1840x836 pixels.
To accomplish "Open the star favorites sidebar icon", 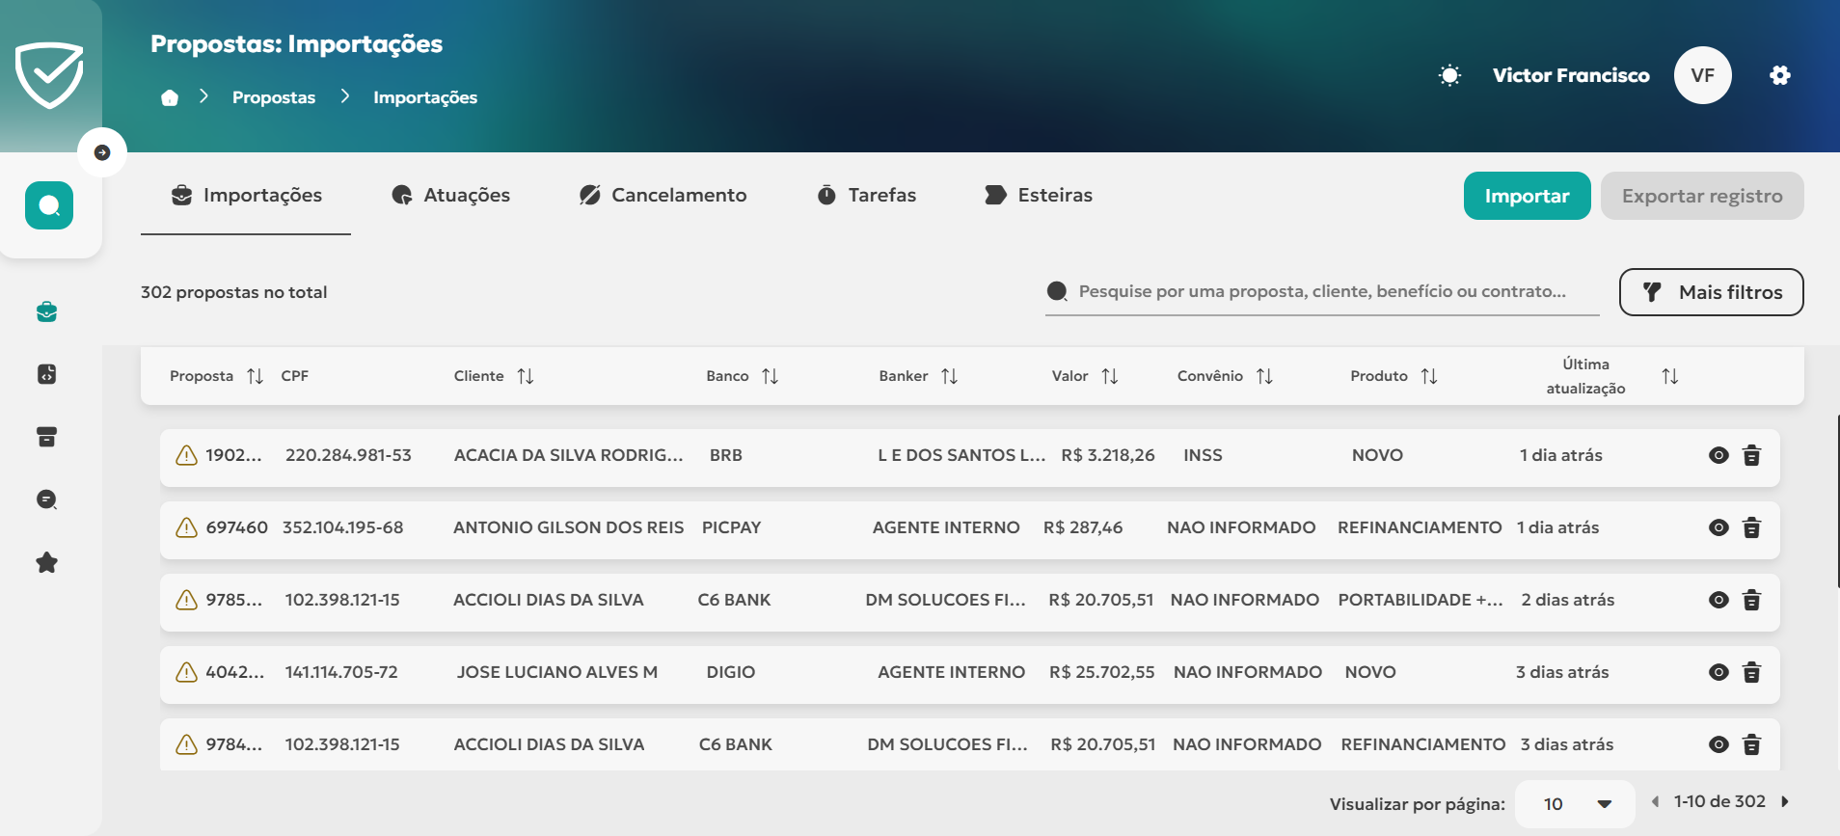I will tap(46, 562).
